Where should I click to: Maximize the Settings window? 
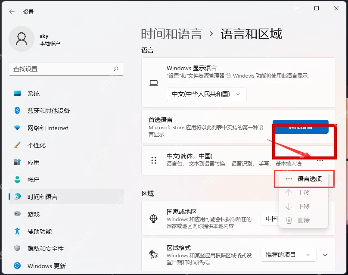pyautogui.click(x=317, y=8)
